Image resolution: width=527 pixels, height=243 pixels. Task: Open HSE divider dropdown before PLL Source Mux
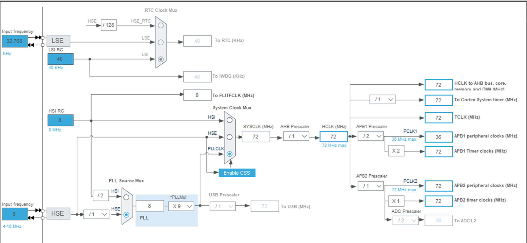click(96, 214)
